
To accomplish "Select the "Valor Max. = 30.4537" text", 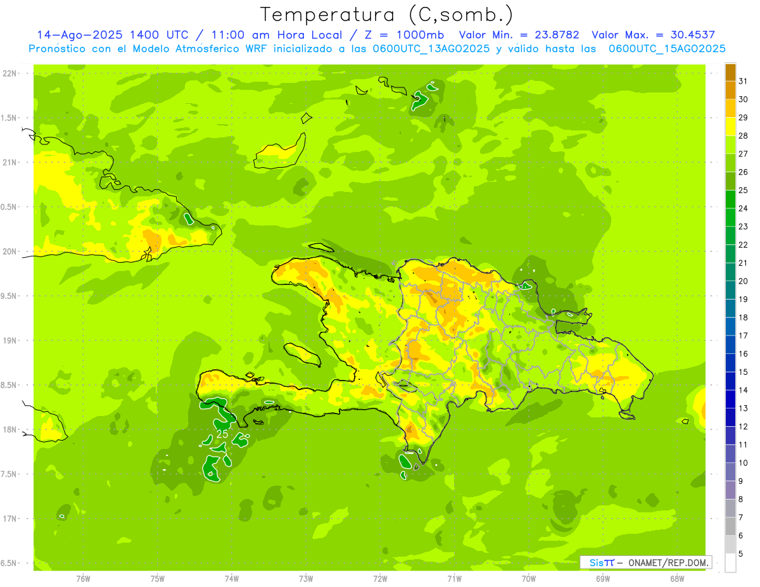I will [654, 35].
